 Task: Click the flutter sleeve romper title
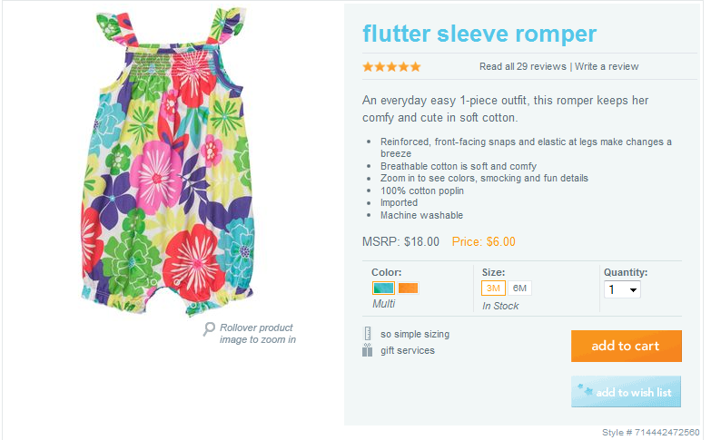point(479,34)
